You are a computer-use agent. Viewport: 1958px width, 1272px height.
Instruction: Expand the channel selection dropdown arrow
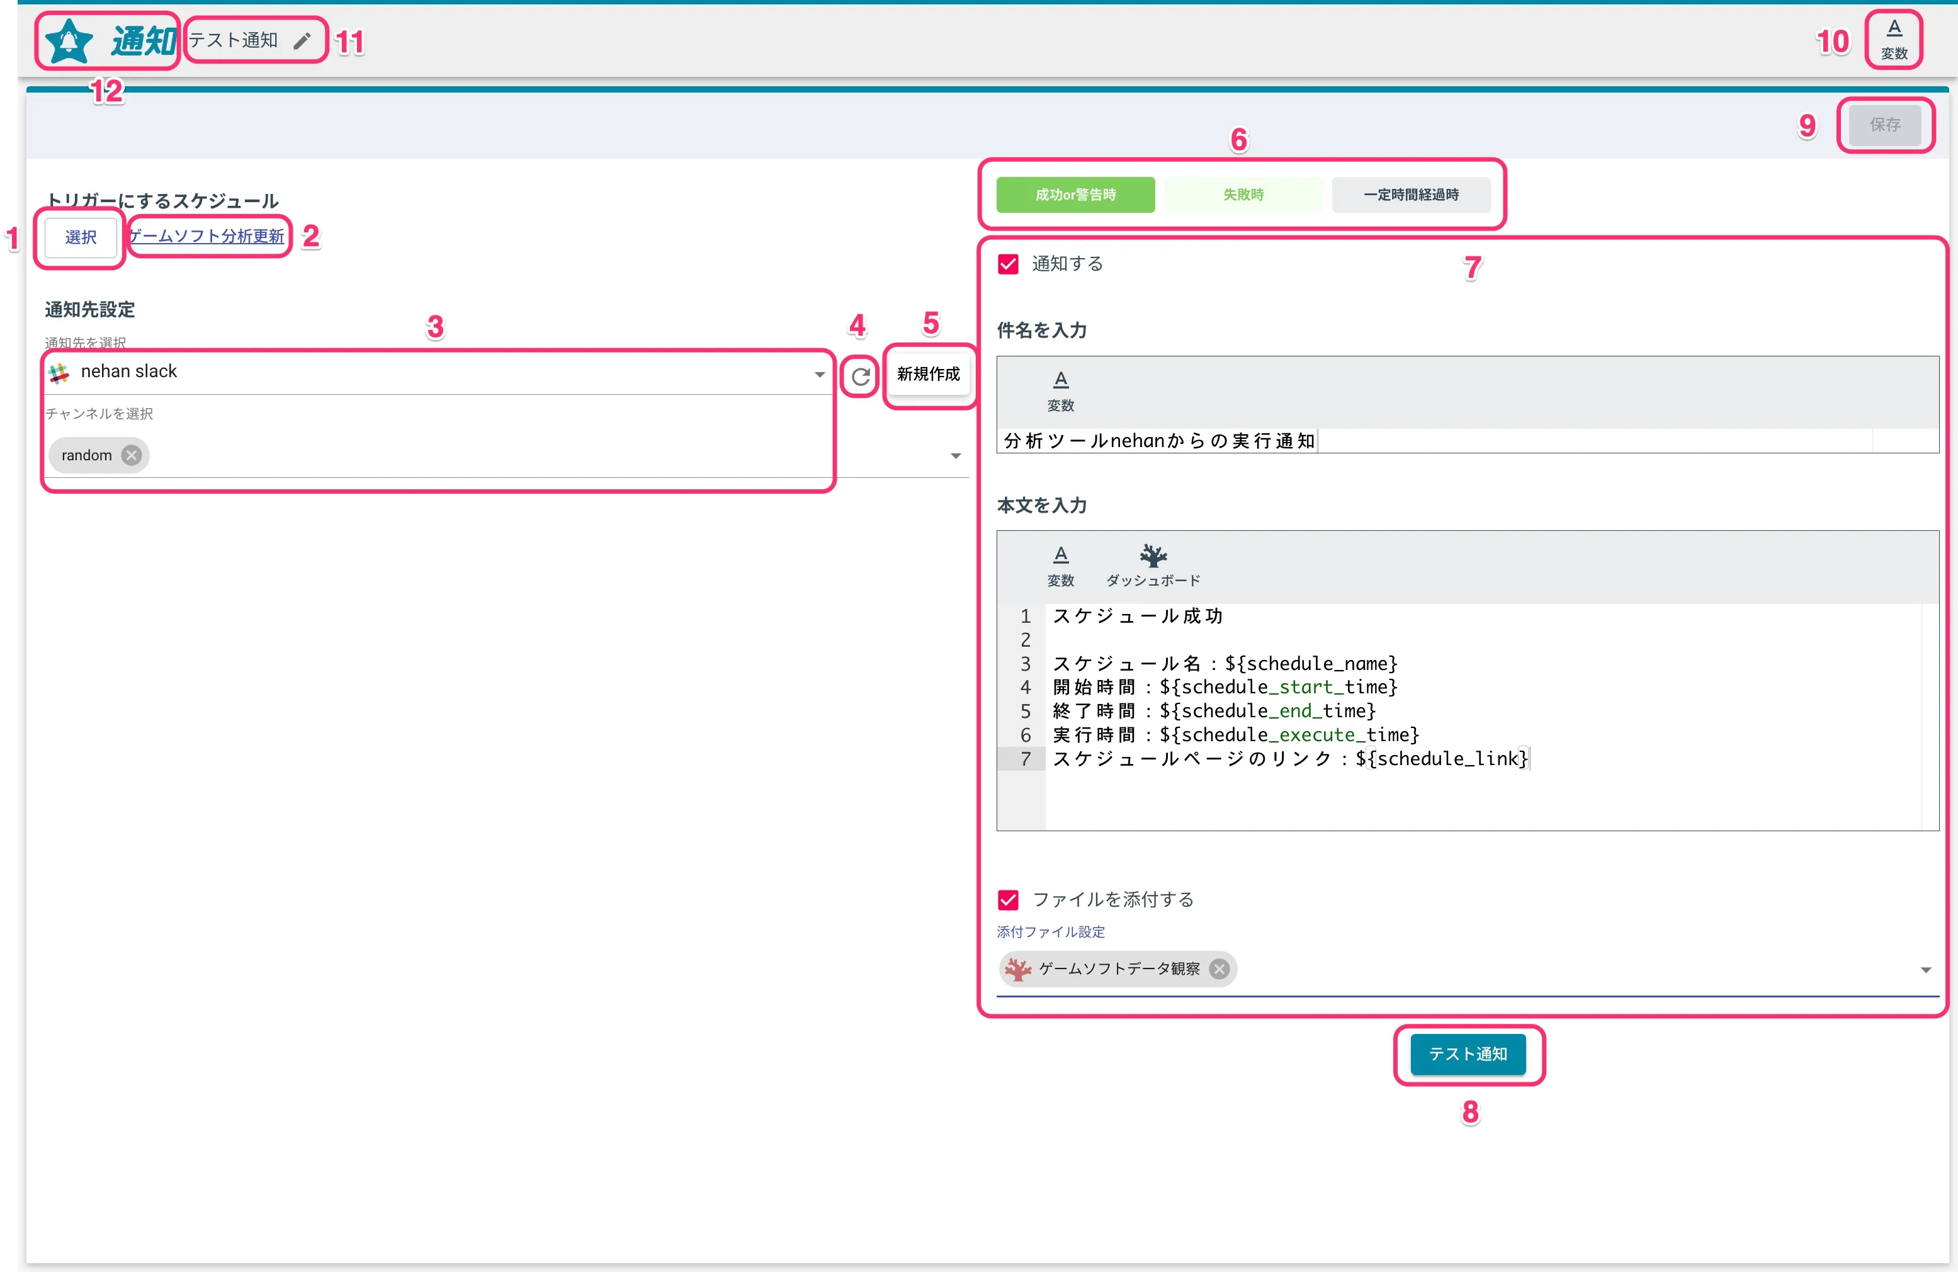pyautogui.click(x=955, y=456)
